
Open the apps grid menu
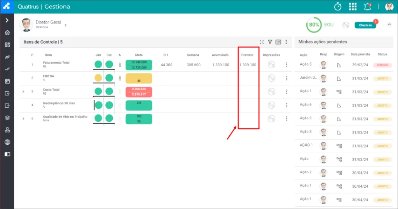tap(353, 7)
